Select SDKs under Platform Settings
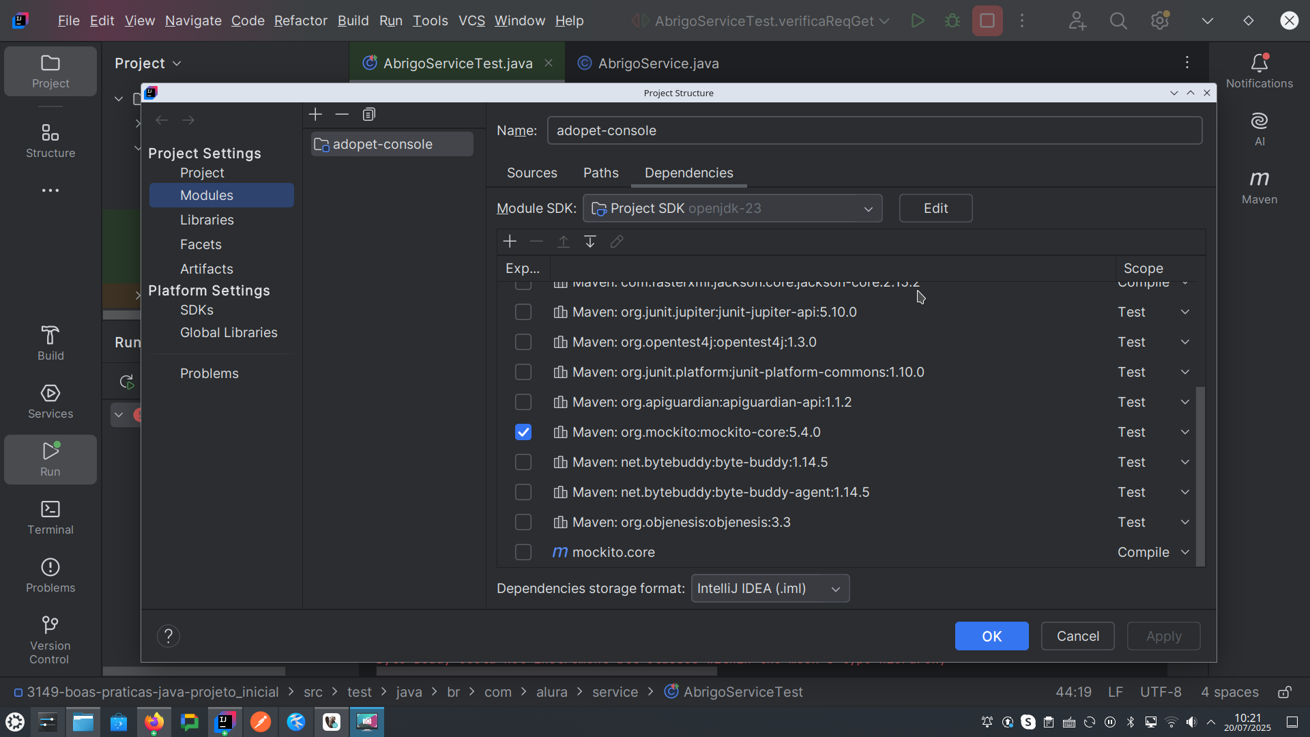1310x737 pixels. 196,310
